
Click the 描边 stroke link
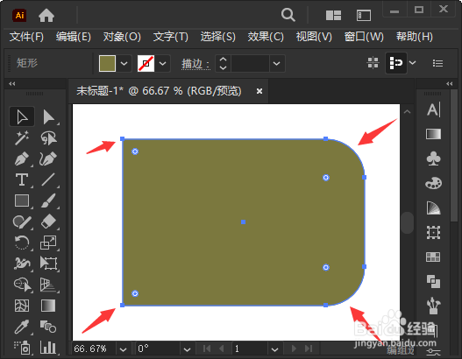point(195,63)
